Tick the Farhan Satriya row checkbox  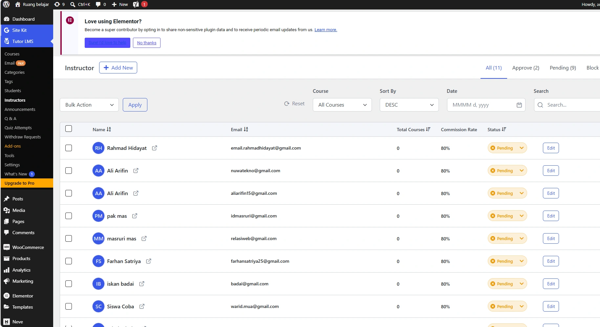pos(69,261)
